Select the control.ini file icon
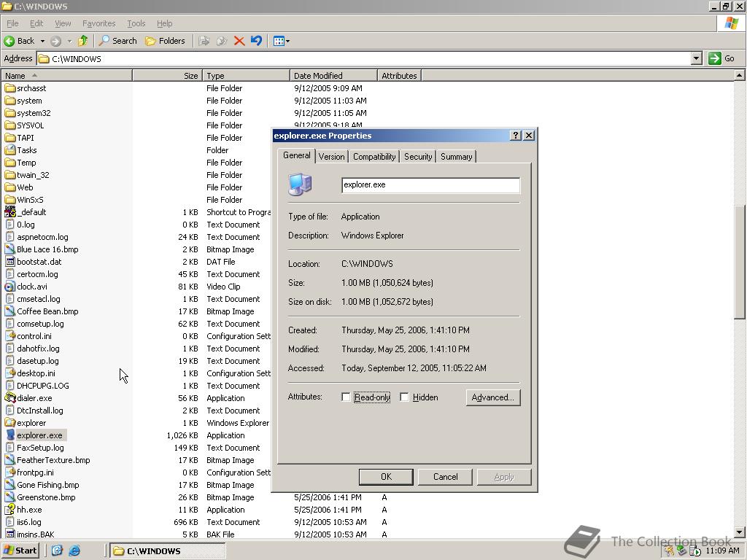Viewport: 747px width, 560px height. [10, 335]
